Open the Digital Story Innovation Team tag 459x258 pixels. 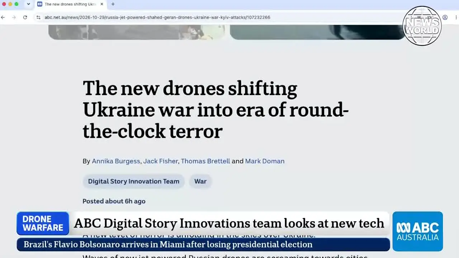[134, 181]
